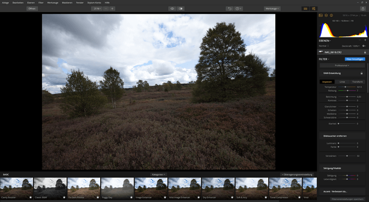369x202 pixels.
Task: Toggle histogram shadow clipping triangle
Action: (320, 25)
